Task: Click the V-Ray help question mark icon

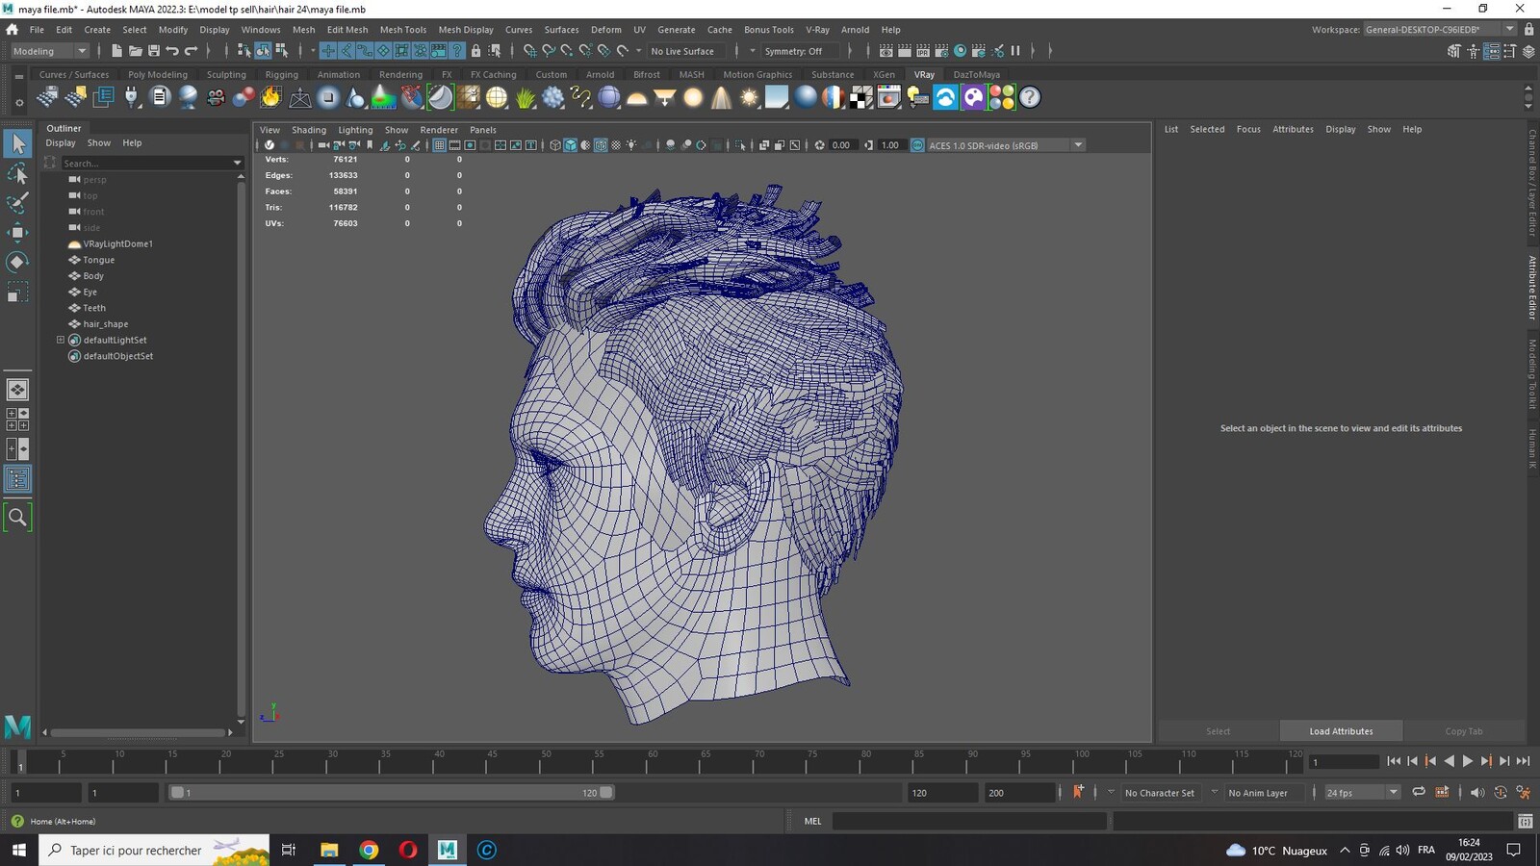Action: (x=1030, y=97)
